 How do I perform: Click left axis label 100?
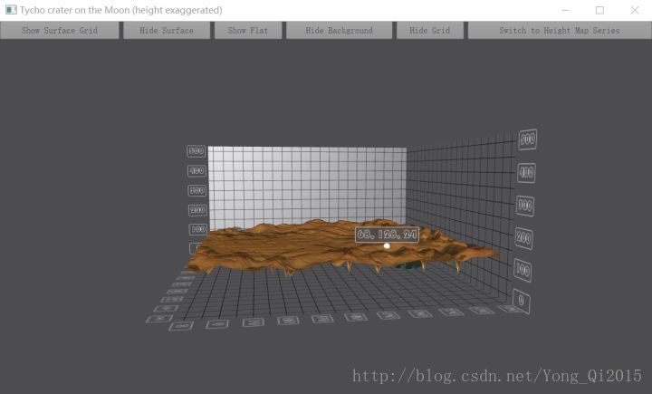[198, 229]
